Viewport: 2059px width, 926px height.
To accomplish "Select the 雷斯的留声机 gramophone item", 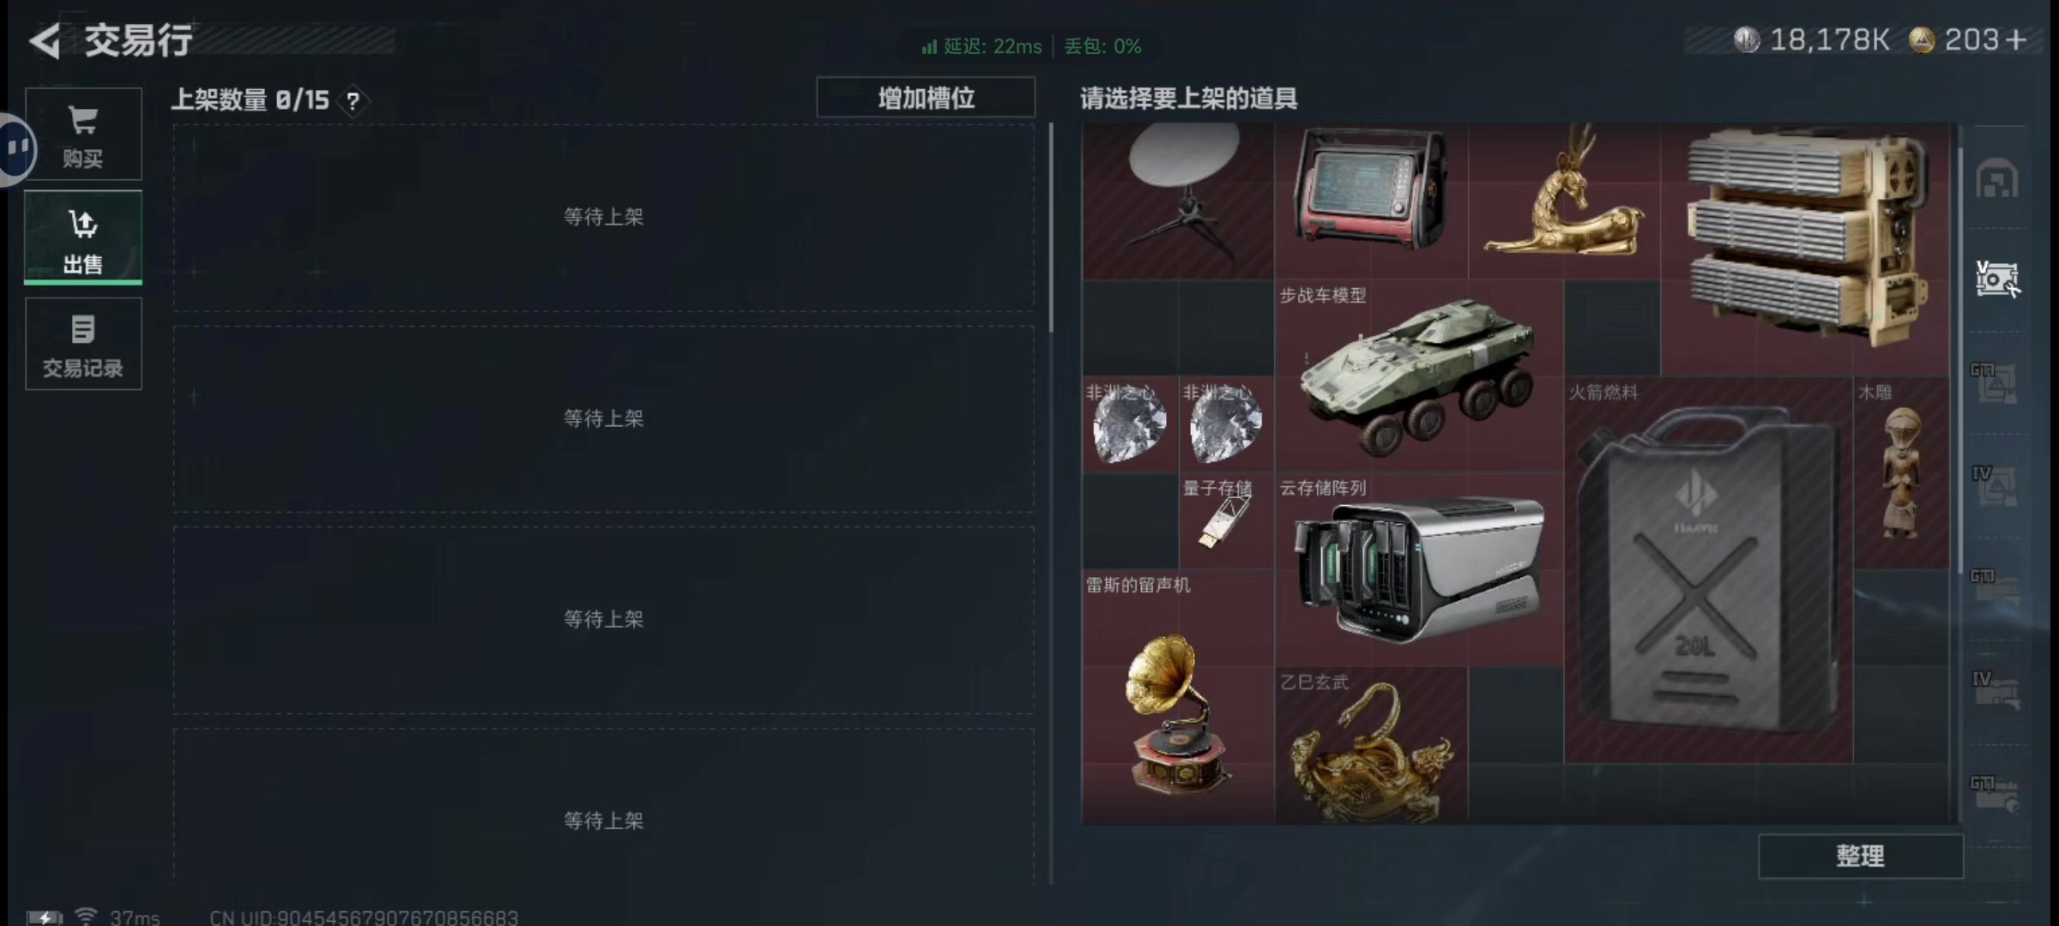I will [1178, 696].
